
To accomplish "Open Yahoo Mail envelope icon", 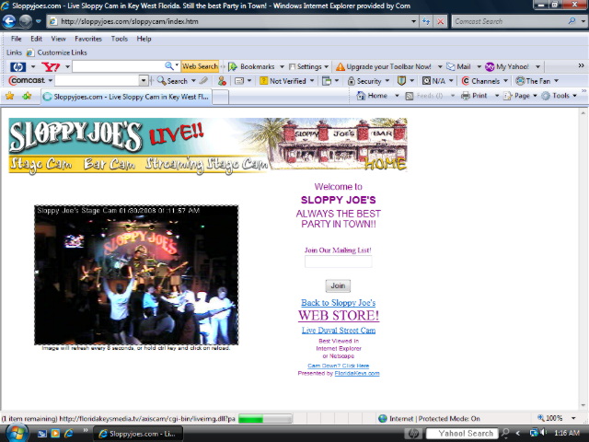I will coord(450,66).
